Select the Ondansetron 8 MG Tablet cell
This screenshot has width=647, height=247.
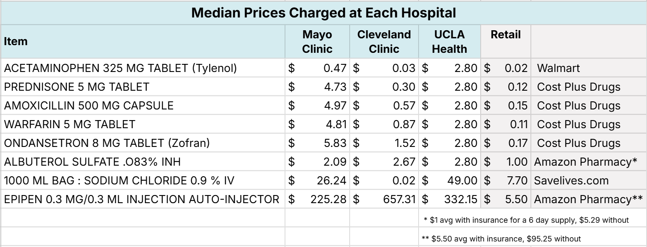point(107,143)
